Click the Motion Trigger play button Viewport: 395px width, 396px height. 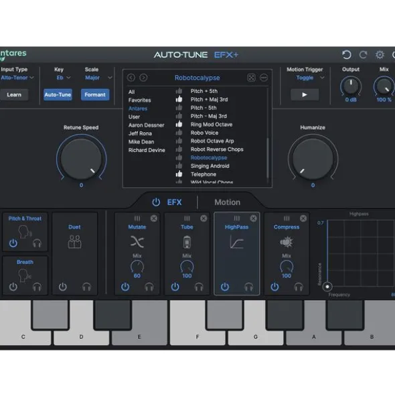tap(305, 94)
